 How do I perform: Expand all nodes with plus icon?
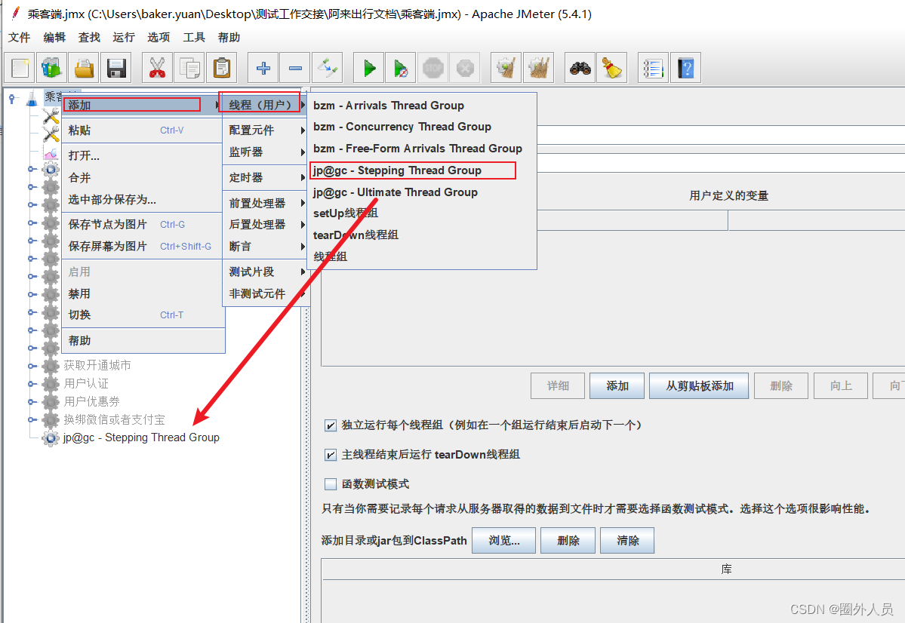tap(263, 68)
